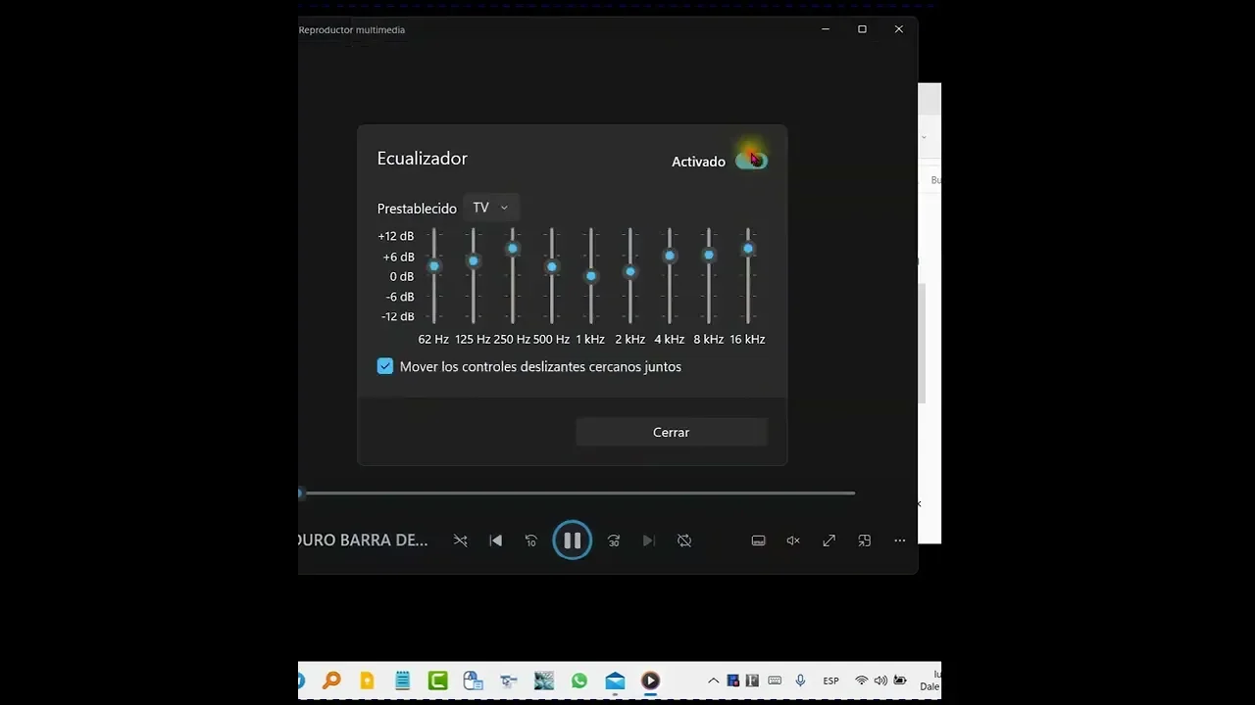
Task: Open the speaker volume tray icon
Action: click(879, 681)
